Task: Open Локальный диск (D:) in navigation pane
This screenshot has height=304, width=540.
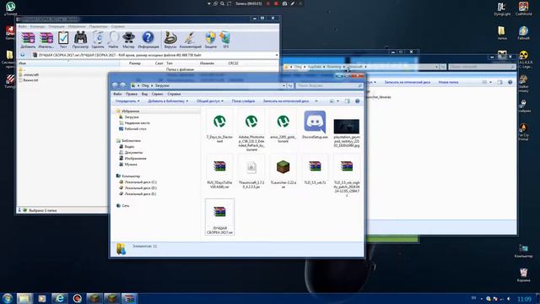Action: pos(141,187)
